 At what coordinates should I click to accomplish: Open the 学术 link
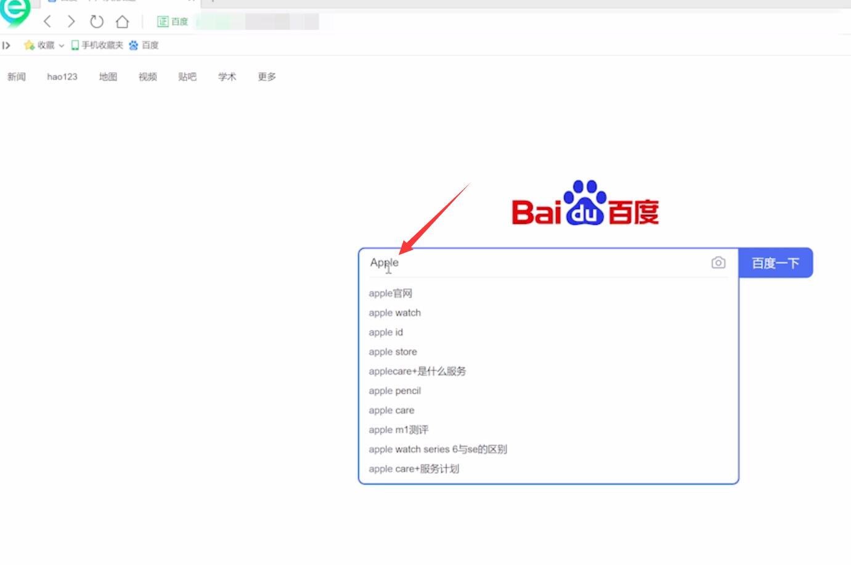pyautogui.click(x=227, y=76)
